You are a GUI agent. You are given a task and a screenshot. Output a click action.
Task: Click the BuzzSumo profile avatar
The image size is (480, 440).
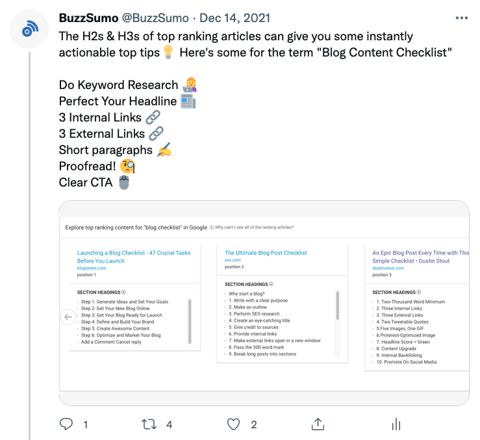30,30
